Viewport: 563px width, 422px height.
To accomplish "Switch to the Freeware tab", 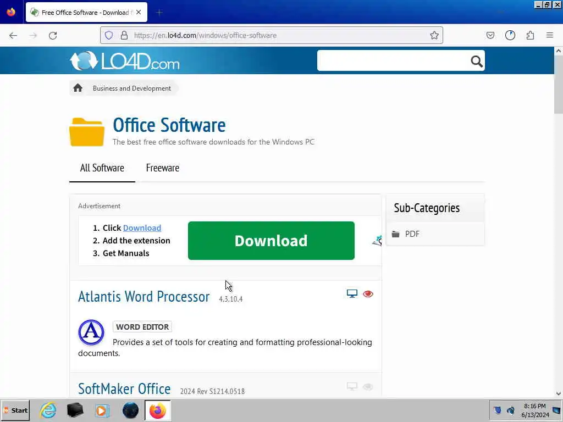I will click(x=162, y=168).
